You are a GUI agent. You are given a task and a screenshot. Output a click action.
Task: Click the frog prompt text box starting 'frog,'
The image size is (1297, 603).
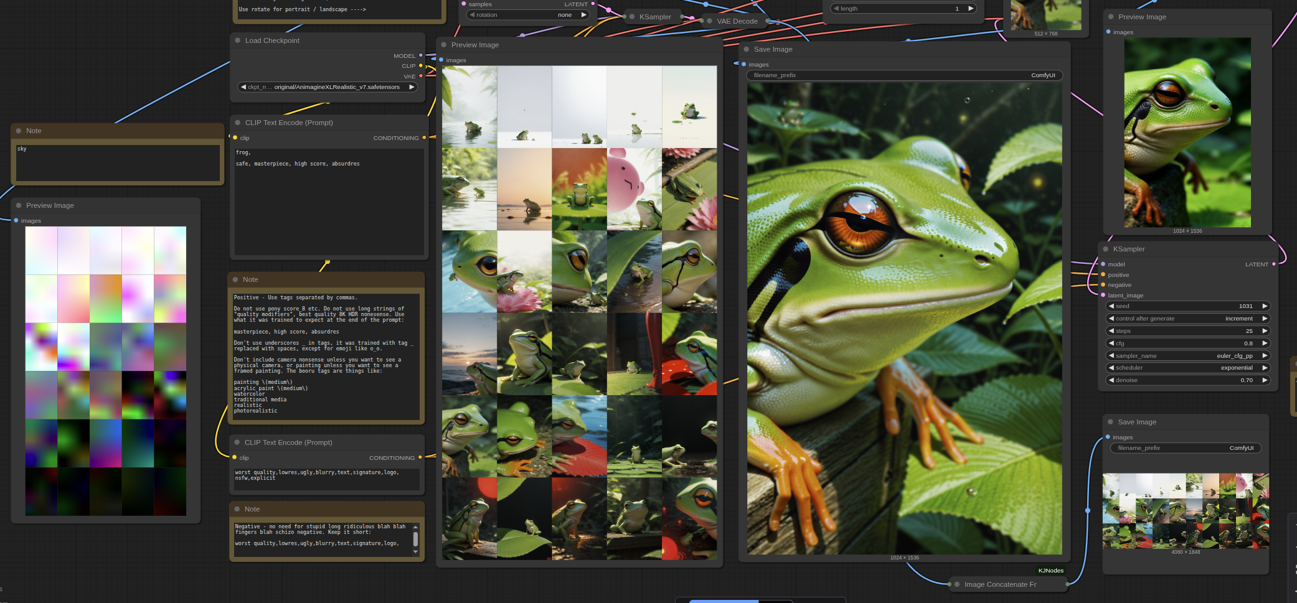(x=328, y=201)
